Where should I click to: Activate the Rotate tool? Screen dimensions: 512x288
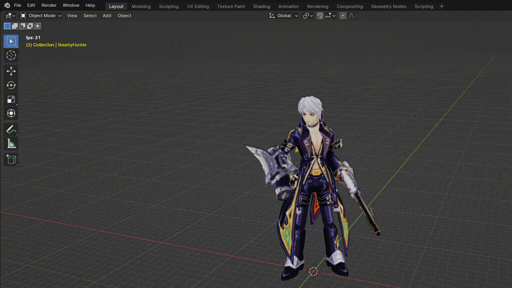tap(11, 85)
